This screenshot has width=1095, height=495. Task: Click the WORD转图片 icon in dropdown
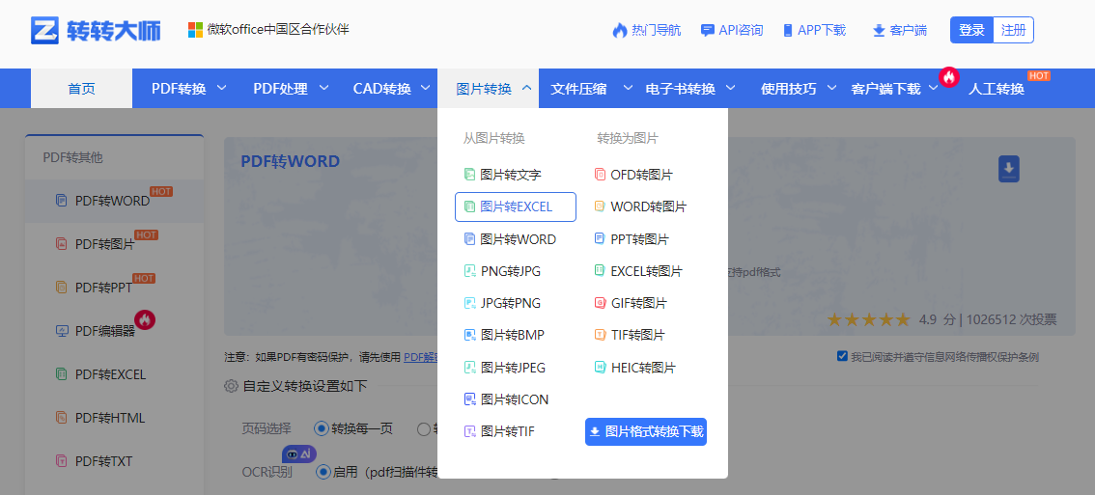click(x=600, y=206)
